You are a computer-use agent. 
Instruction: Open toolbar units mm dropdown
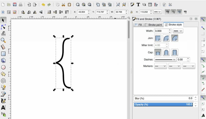pyautogui.click(x=157, y=12)
